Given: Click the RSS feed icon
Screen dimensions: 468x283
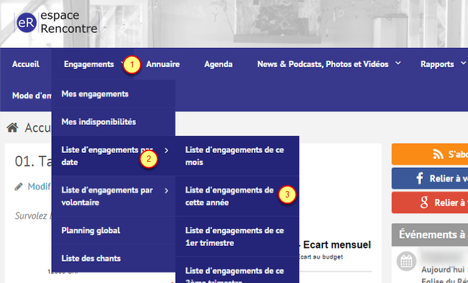Looking at the screenshot, I should pyautogui.click(x=438, y=154).
